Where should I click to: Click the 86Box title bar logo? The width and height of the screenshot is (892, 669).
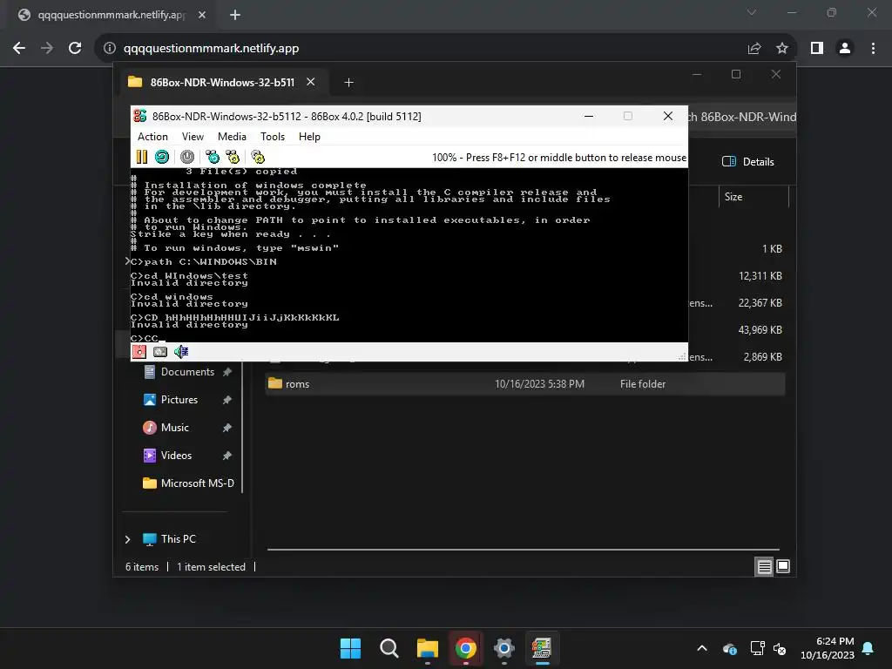[x=140, y=116]
